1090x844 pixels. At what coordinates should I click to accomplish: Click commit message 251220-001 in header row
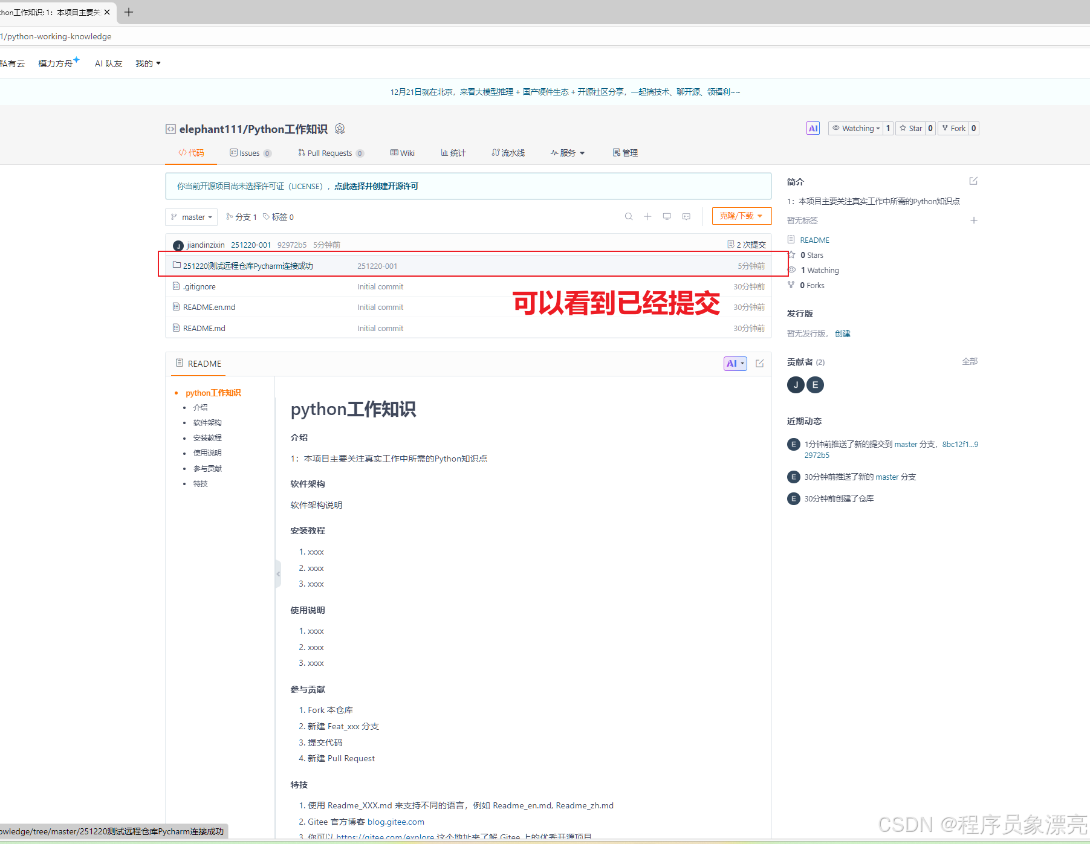tap(251, 245)
